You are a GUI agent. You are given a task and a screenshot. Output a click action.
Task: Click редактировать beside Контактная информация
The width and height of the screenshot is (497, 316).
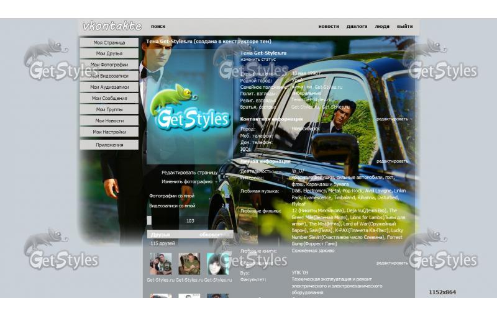point(392,119)
